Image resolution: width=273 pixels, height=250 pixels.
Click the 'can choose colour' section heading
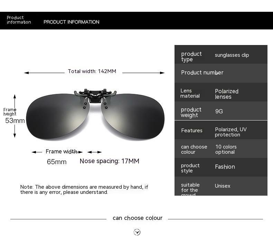pos(137,218)
